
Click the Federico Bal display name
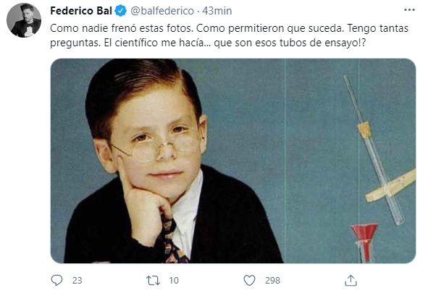(x=81, y=11)
